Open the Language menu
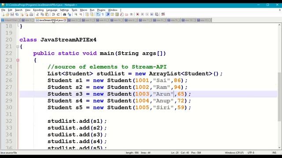This screenshot has height=158, width=282. [52, 10]
